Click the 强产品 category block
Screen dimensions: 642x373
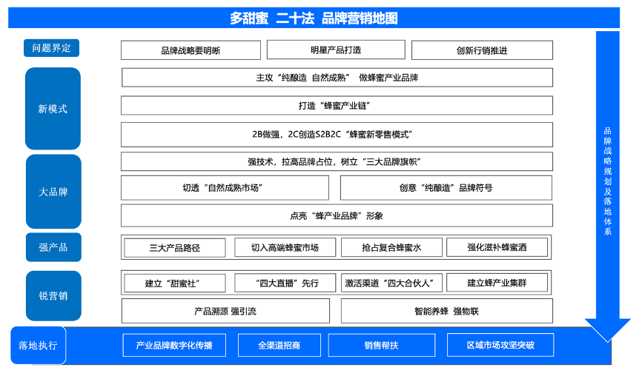point(53,247)
